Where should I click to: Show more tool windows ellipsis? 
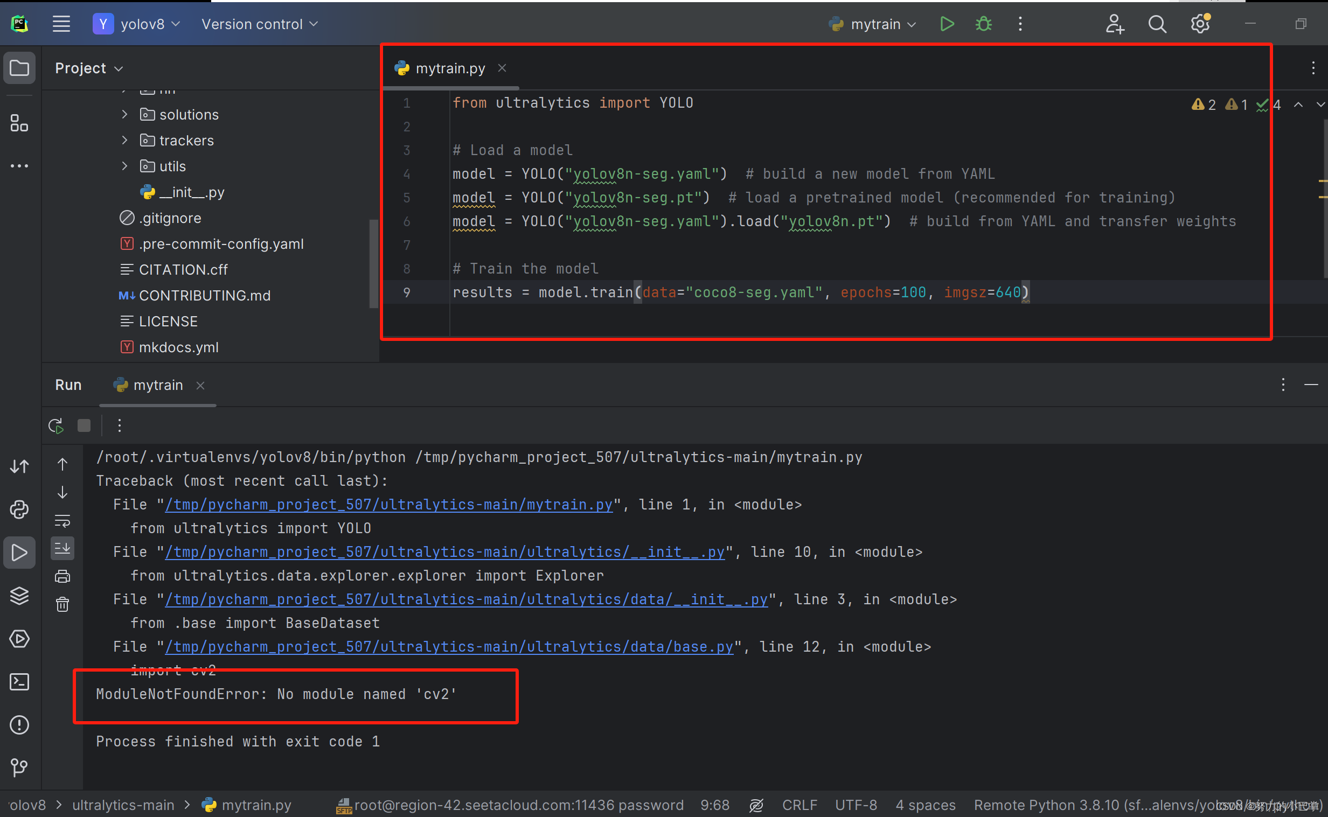tap(19, 166)
